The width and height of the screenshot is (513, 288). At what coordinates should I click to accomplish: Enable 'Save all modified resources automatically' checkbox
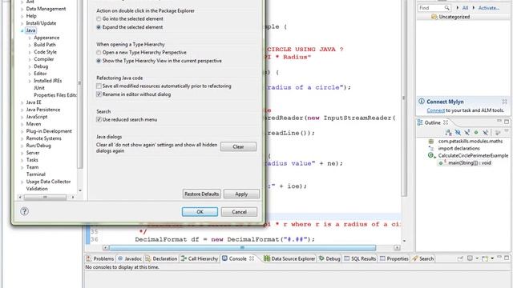[99, 86]
